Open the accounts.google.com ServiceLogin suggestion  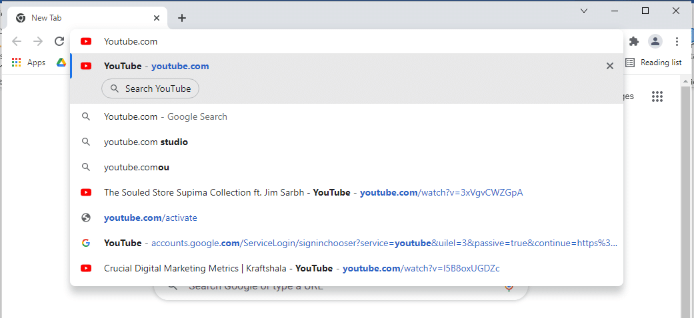[347, 243]
